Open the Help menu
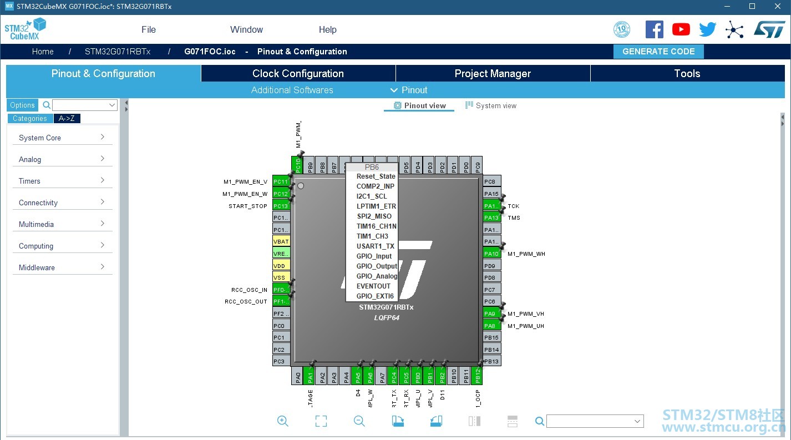Screen dimensions: 791x440 pos(328,29)
